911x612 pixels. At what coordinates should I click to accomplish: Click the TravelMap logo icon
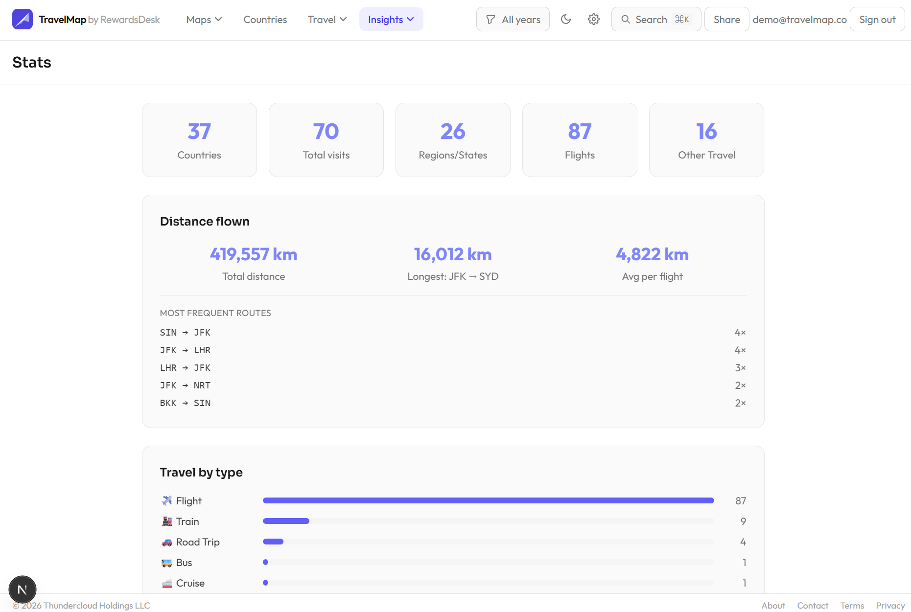point(23,19)
